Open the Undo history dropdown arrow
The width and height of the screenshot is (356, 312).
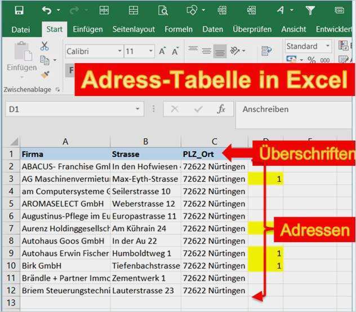click(x=59, y=10)
